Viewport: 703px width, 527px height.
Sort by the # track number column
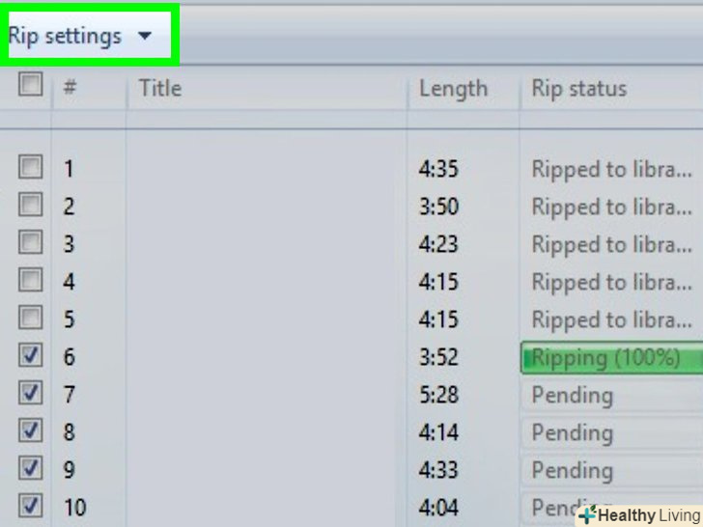coord(89,88)
